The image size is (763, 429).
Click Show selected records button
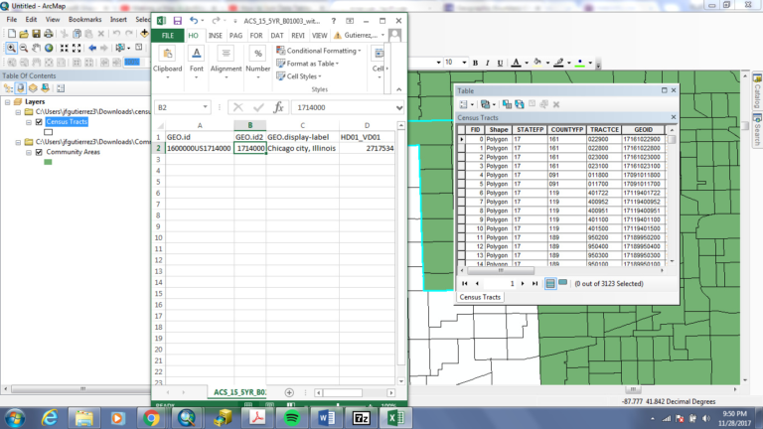[x=562, y=283]
